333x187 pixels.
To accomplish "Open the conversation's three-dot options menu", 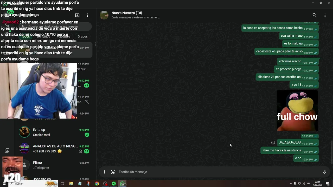I will (x=325, y=15).
